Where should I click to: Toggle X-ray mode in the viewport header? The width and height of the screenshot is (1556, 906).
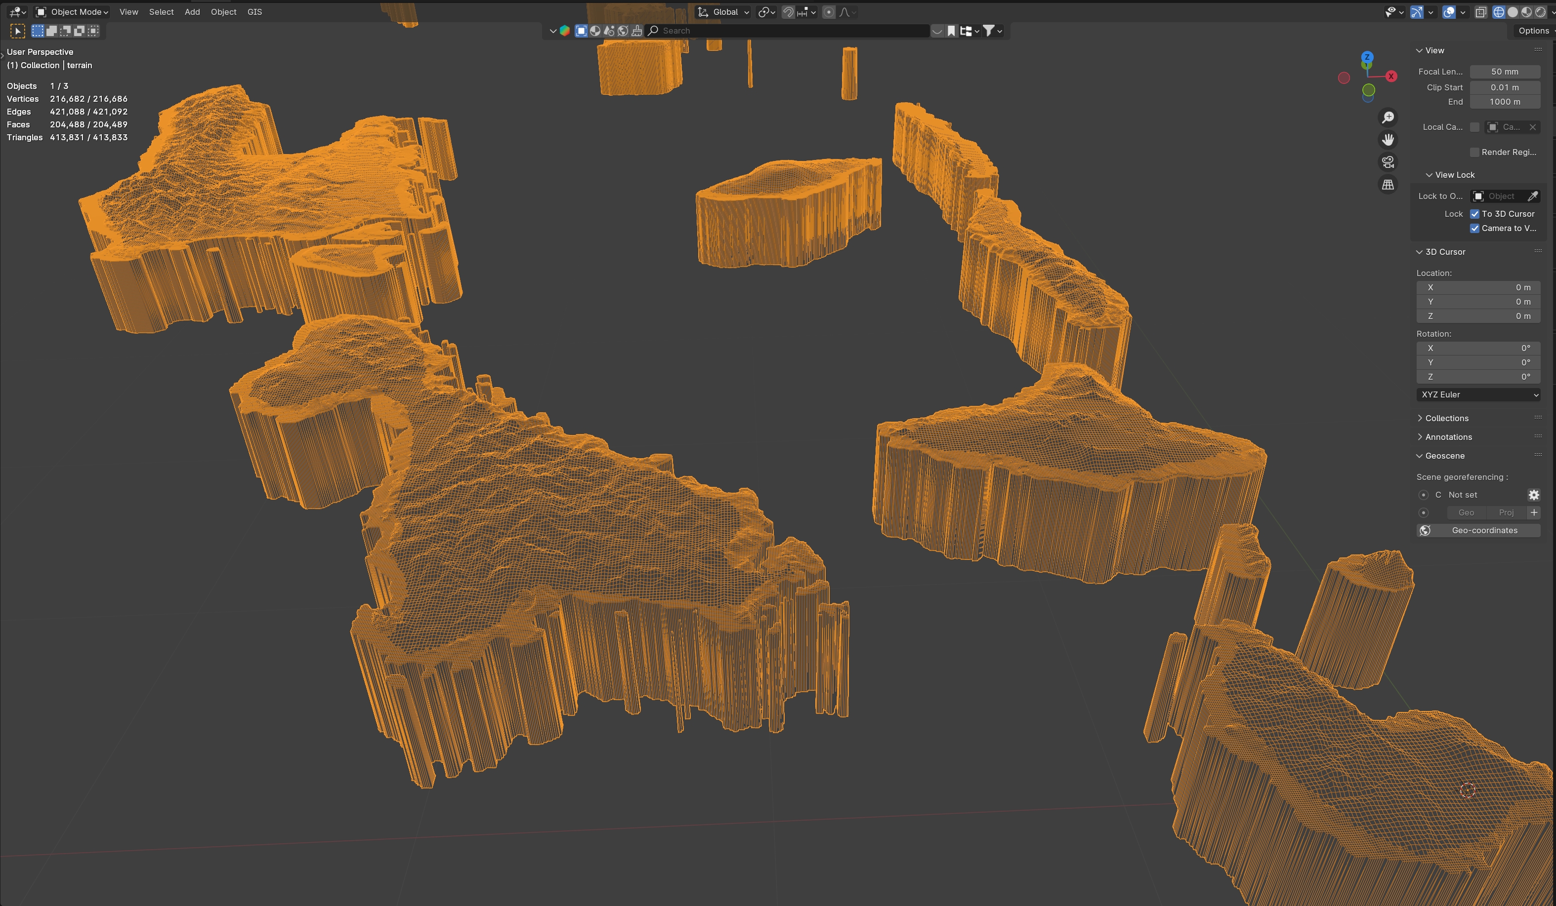coord(1481,12)
